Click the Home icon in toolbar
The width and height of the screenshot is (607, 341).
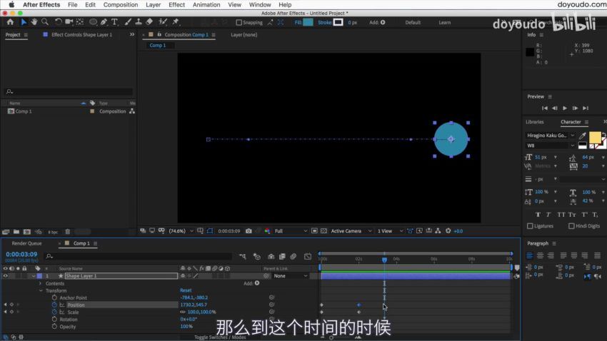click(x=10, y=22)
